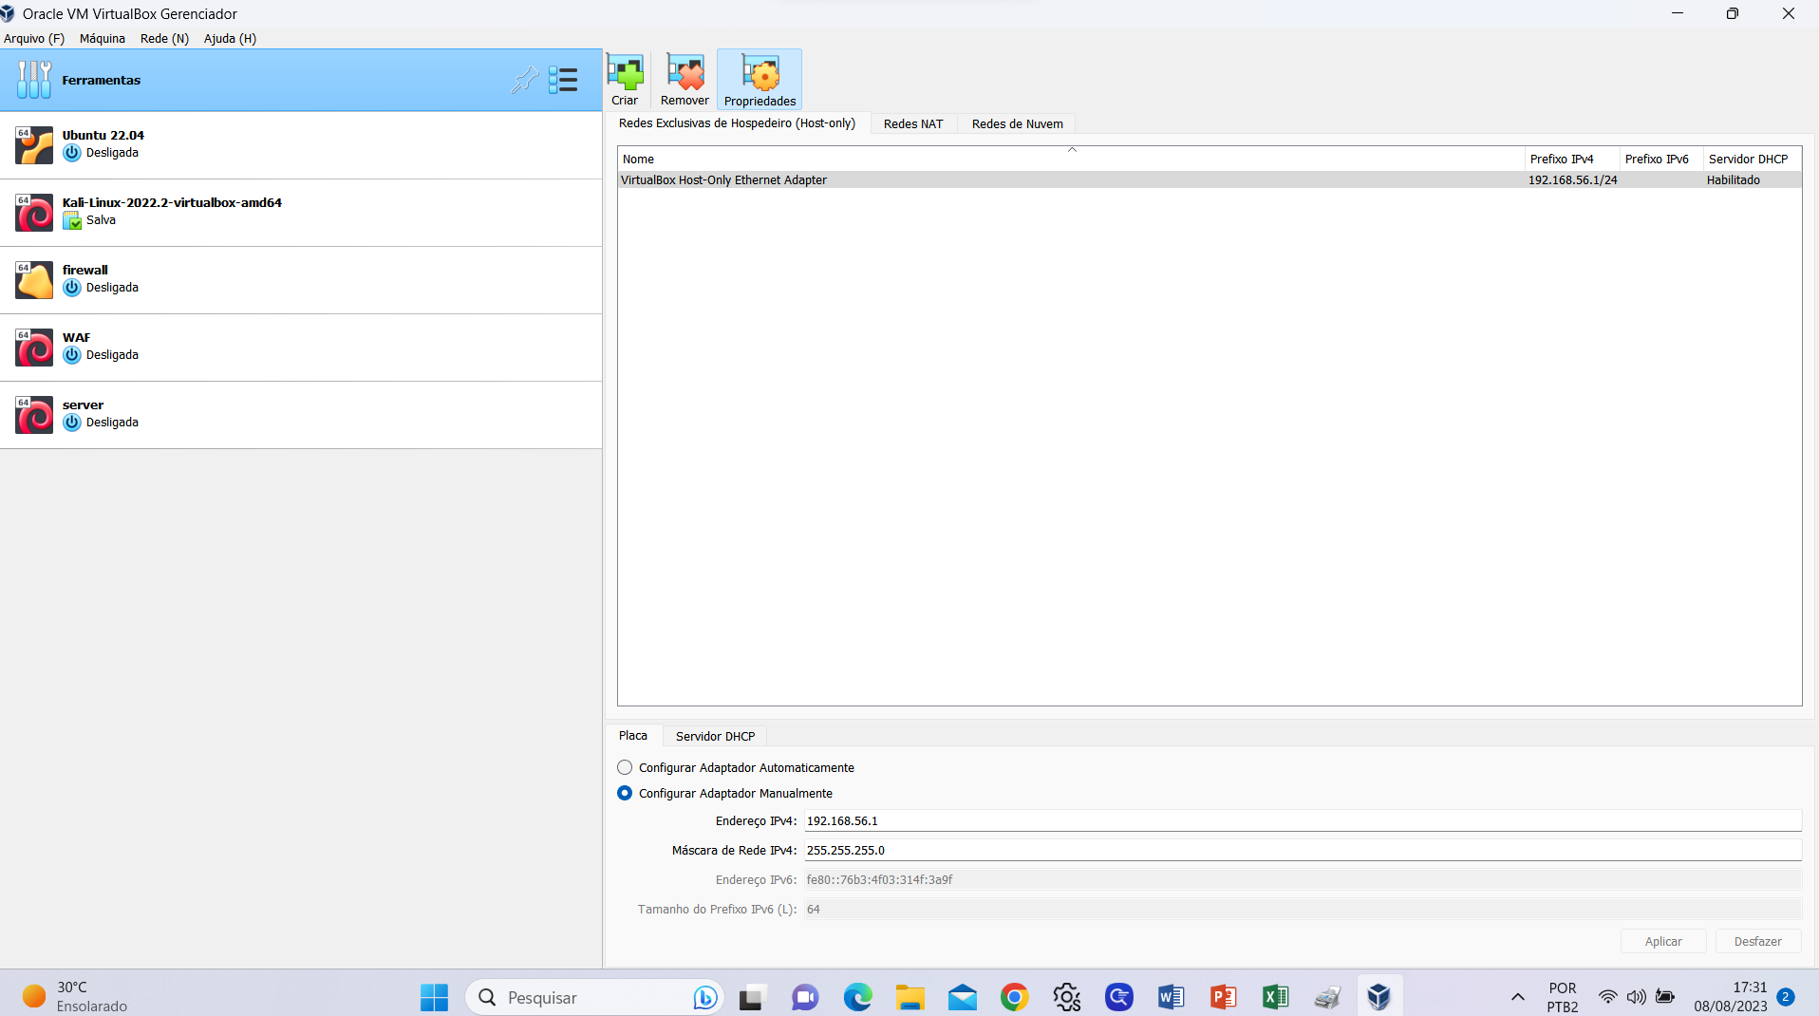Open File Explorer from taskbar
The height and width of the screenshot is (1016, 1819).
tap(909, 997)
